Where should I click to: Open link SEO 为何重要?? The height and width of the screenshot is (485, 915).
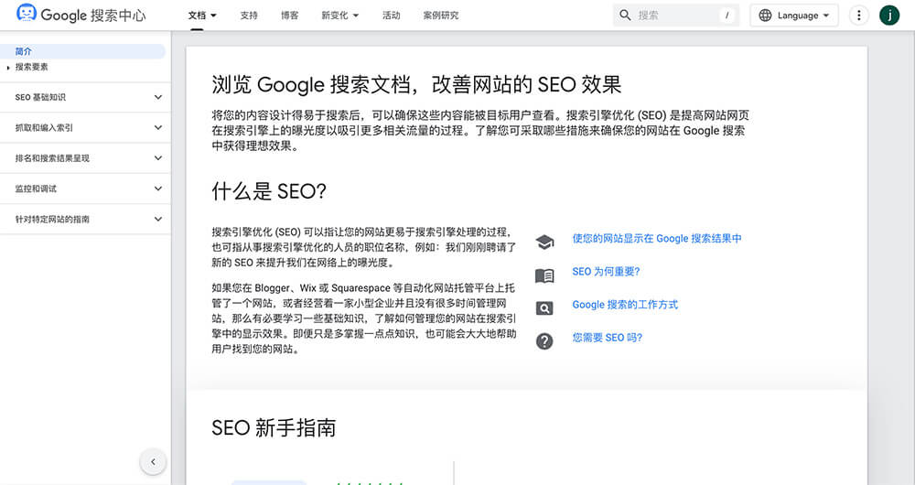606,272
